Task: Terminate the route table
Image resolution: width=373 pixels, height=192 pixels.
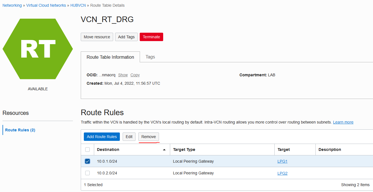Action: click(x=151, y=37)
